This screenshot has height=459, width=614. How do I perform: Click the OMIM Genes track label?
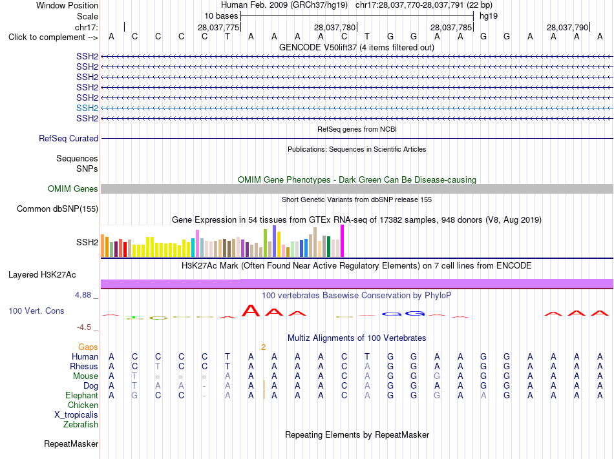click(x=72, y=189)
